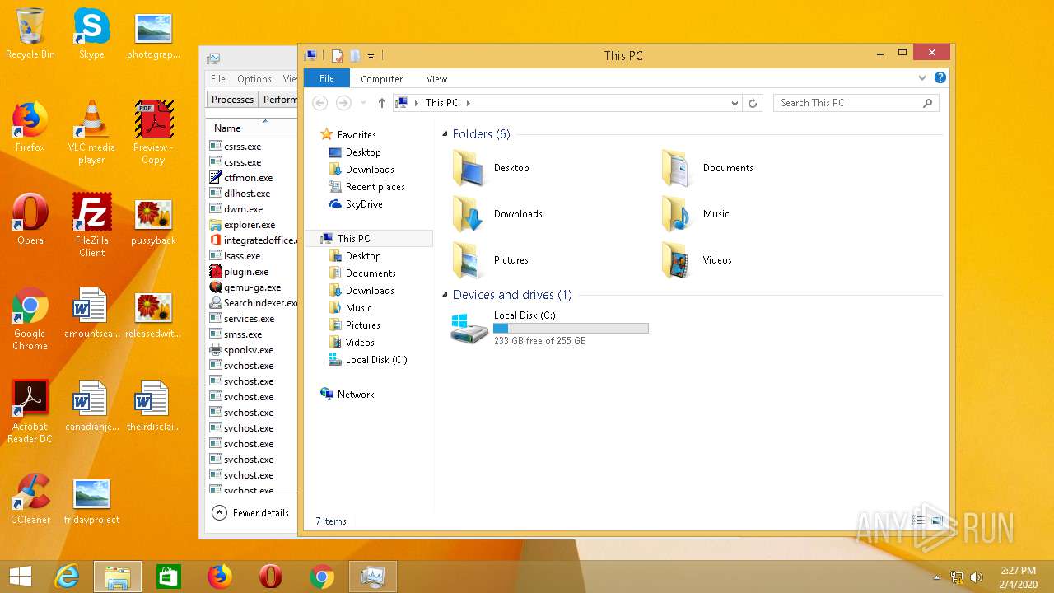The height and width of the screenshot is (593, 1054).
Task: Open the Music folder under Folders
Action: point(696,214)
